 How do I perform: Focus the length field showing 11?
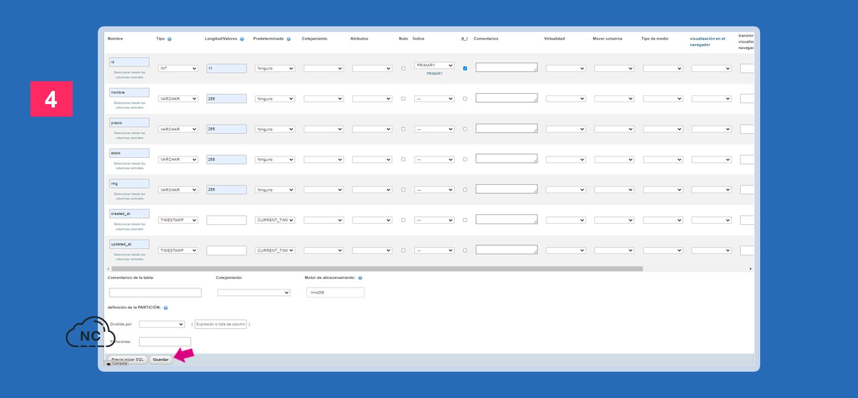[x=227, y=68]
